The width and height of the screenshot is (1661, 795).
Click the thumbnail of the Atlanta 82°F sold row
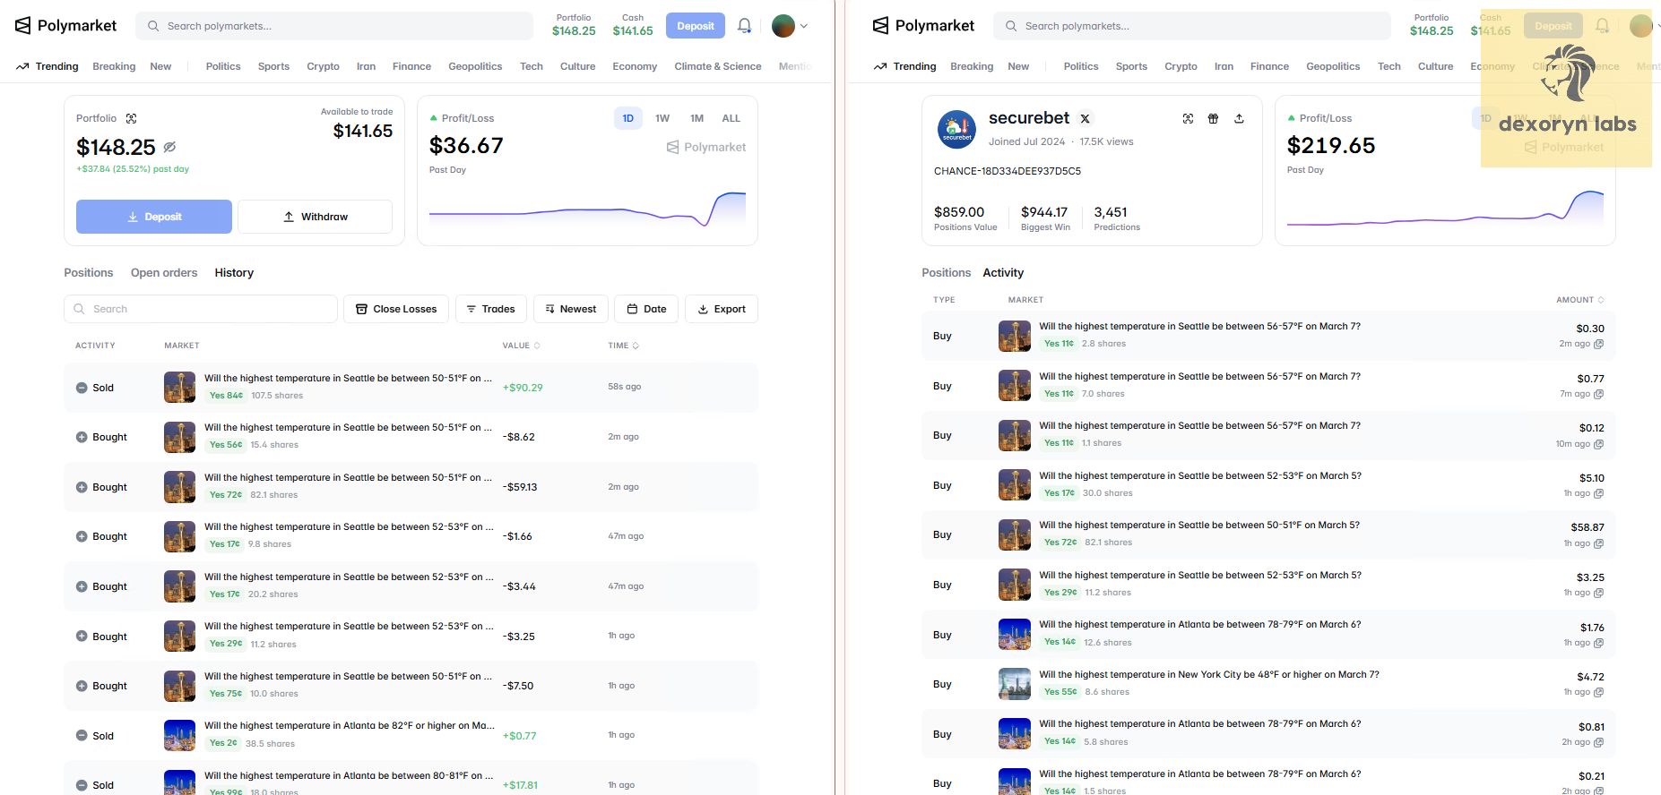(179, 736)
